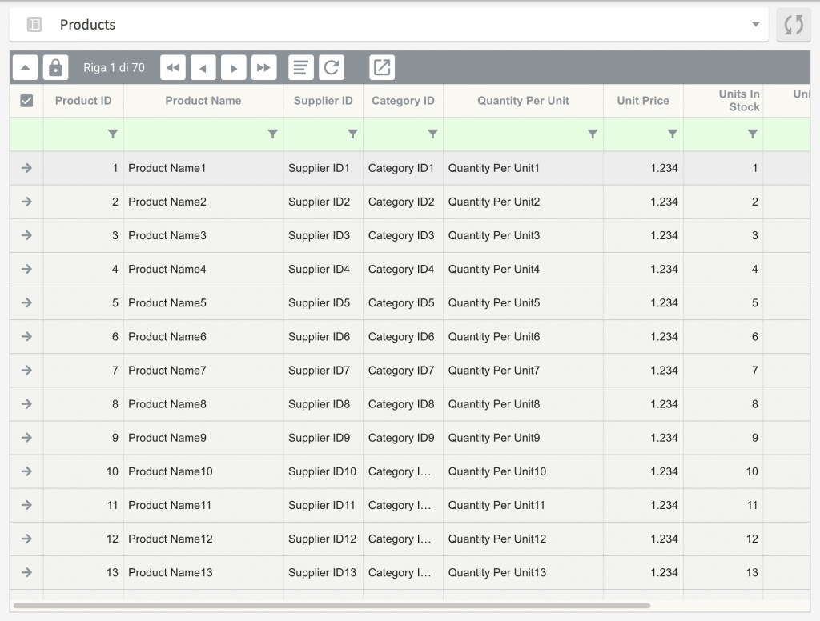820x621 pixels.
Task: Click the sync refresh button top right
Action: click(x=794, y=25)
